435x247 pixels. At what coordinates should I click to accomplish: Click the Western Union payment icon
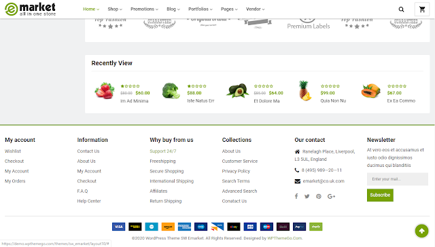tap(135, 227)
